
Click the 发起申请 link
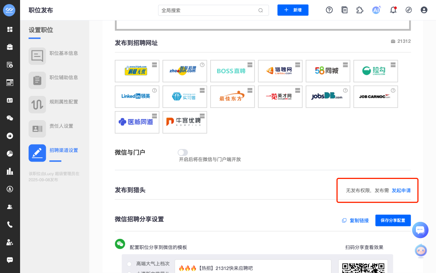401,190
